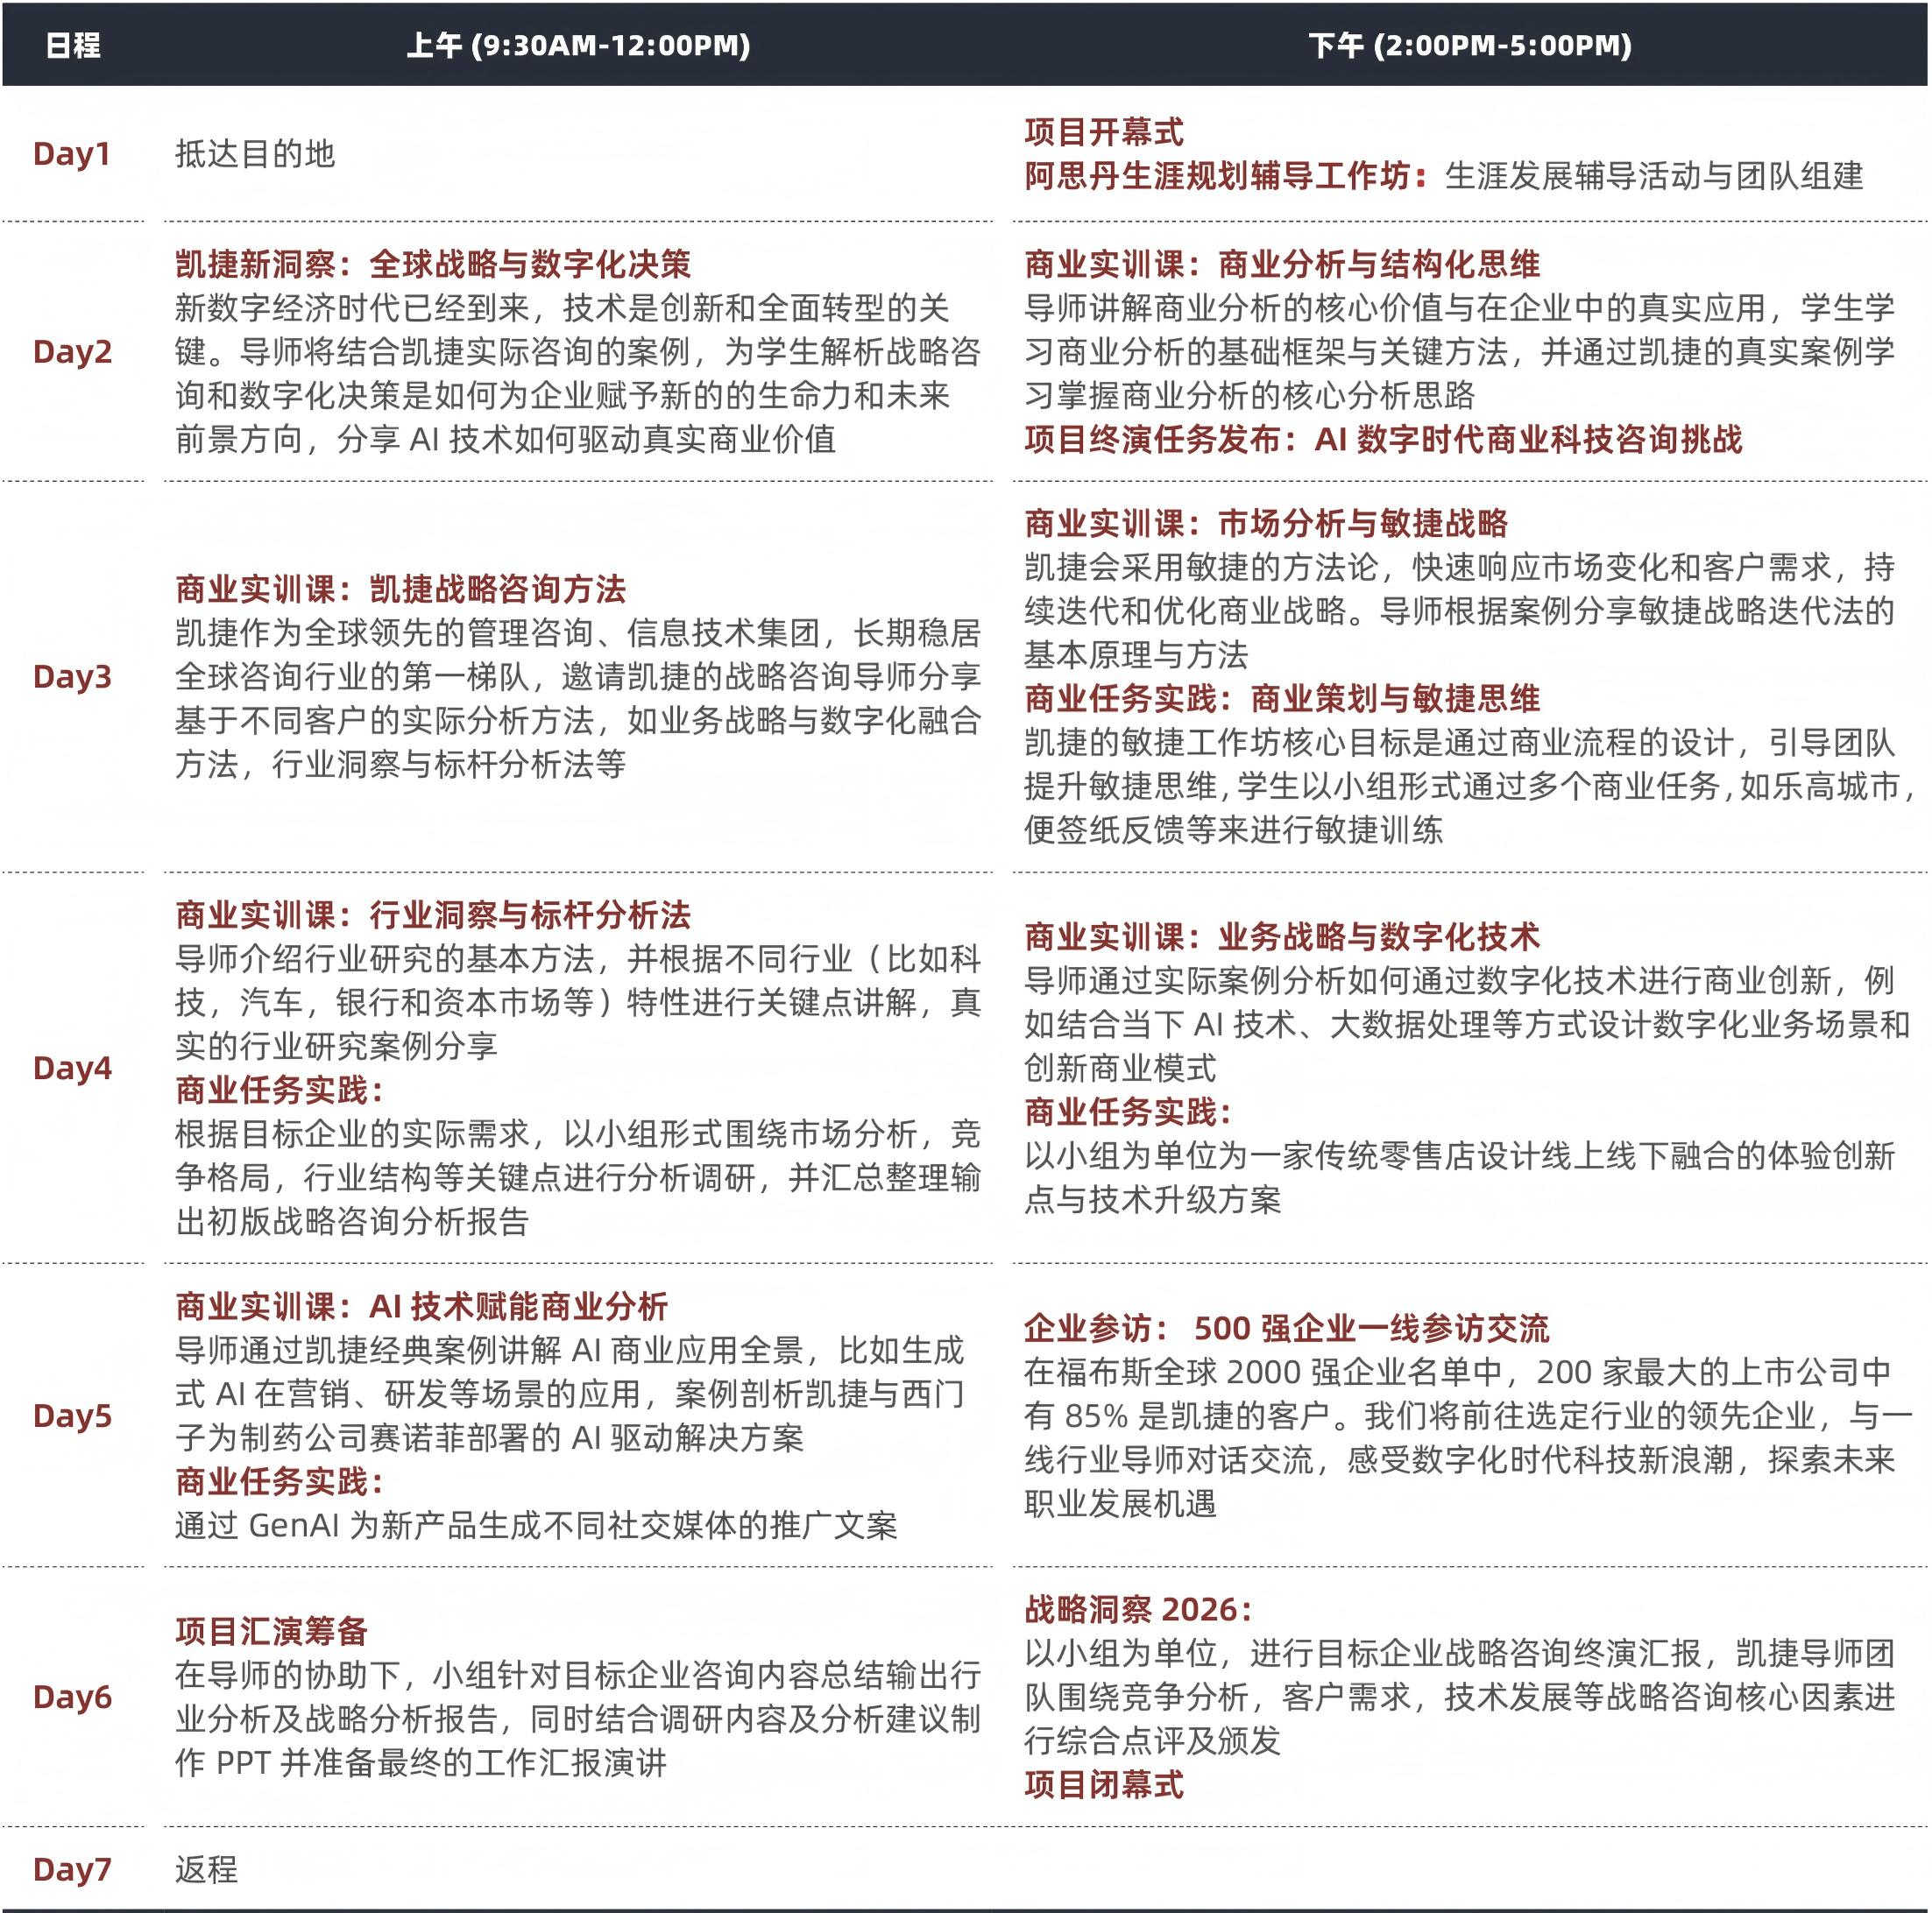The width and height of the screenshot is (1932, 1913).
Task: Select the Day2 row label
Action: [72, 352]
